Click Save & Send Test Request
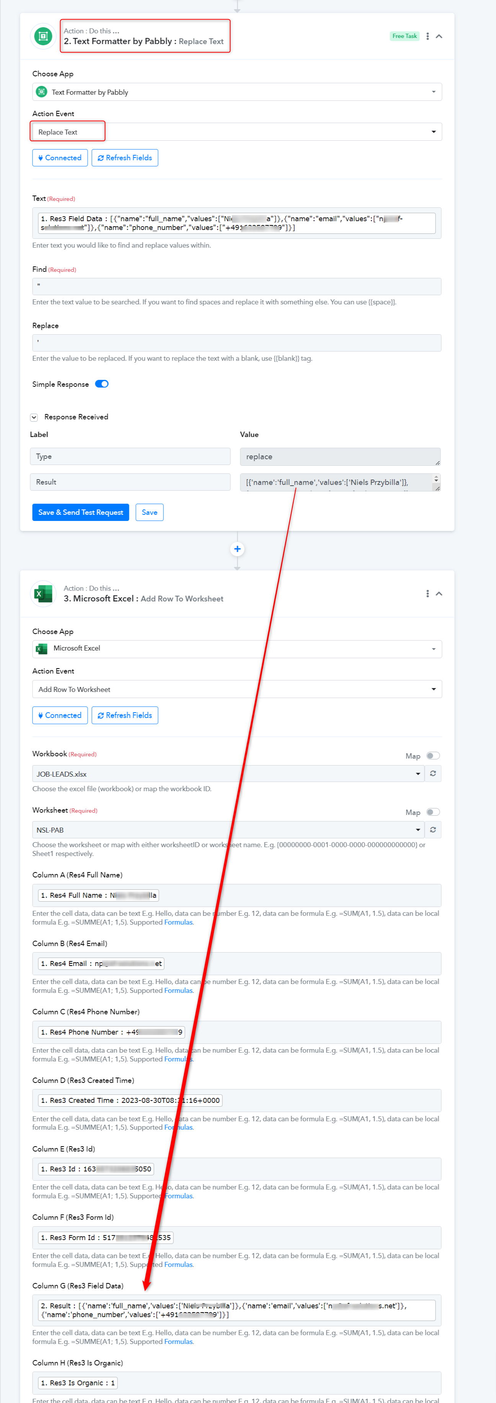 coord(80,513)
